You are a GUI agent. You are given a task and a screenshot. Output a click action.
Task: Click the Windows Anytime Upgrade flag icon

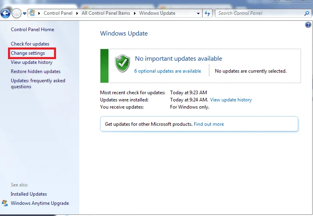[x=5, y=203]
